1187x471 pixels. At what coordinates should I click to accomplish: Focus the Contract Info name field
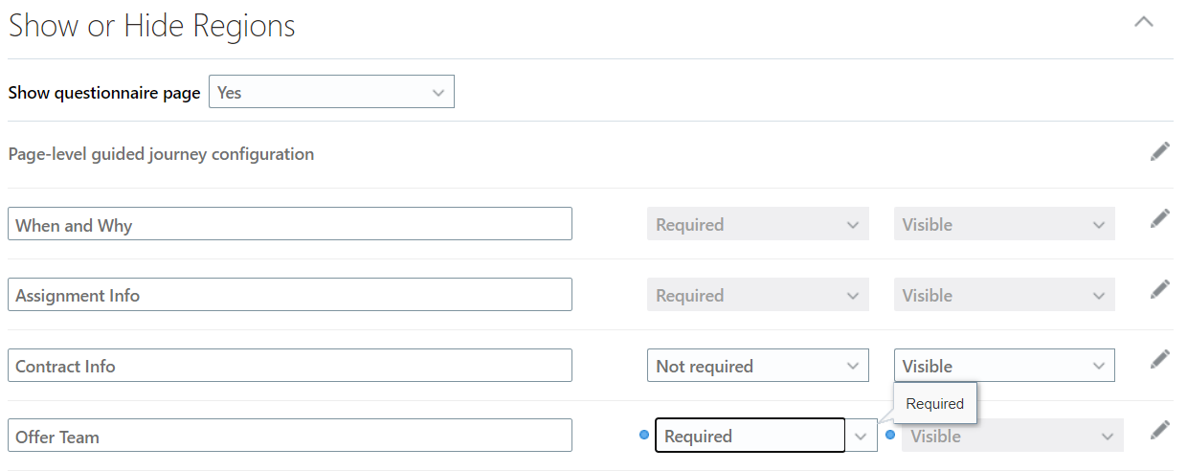coord(289,366)
